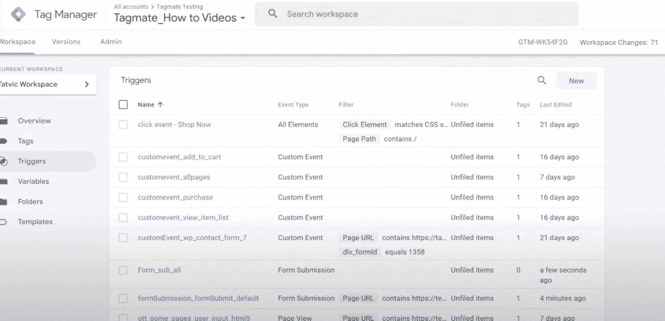Switch to the Versions tab
Image resolution: width=665 pixels, height=321 pixels.
(x=66, y=42)
